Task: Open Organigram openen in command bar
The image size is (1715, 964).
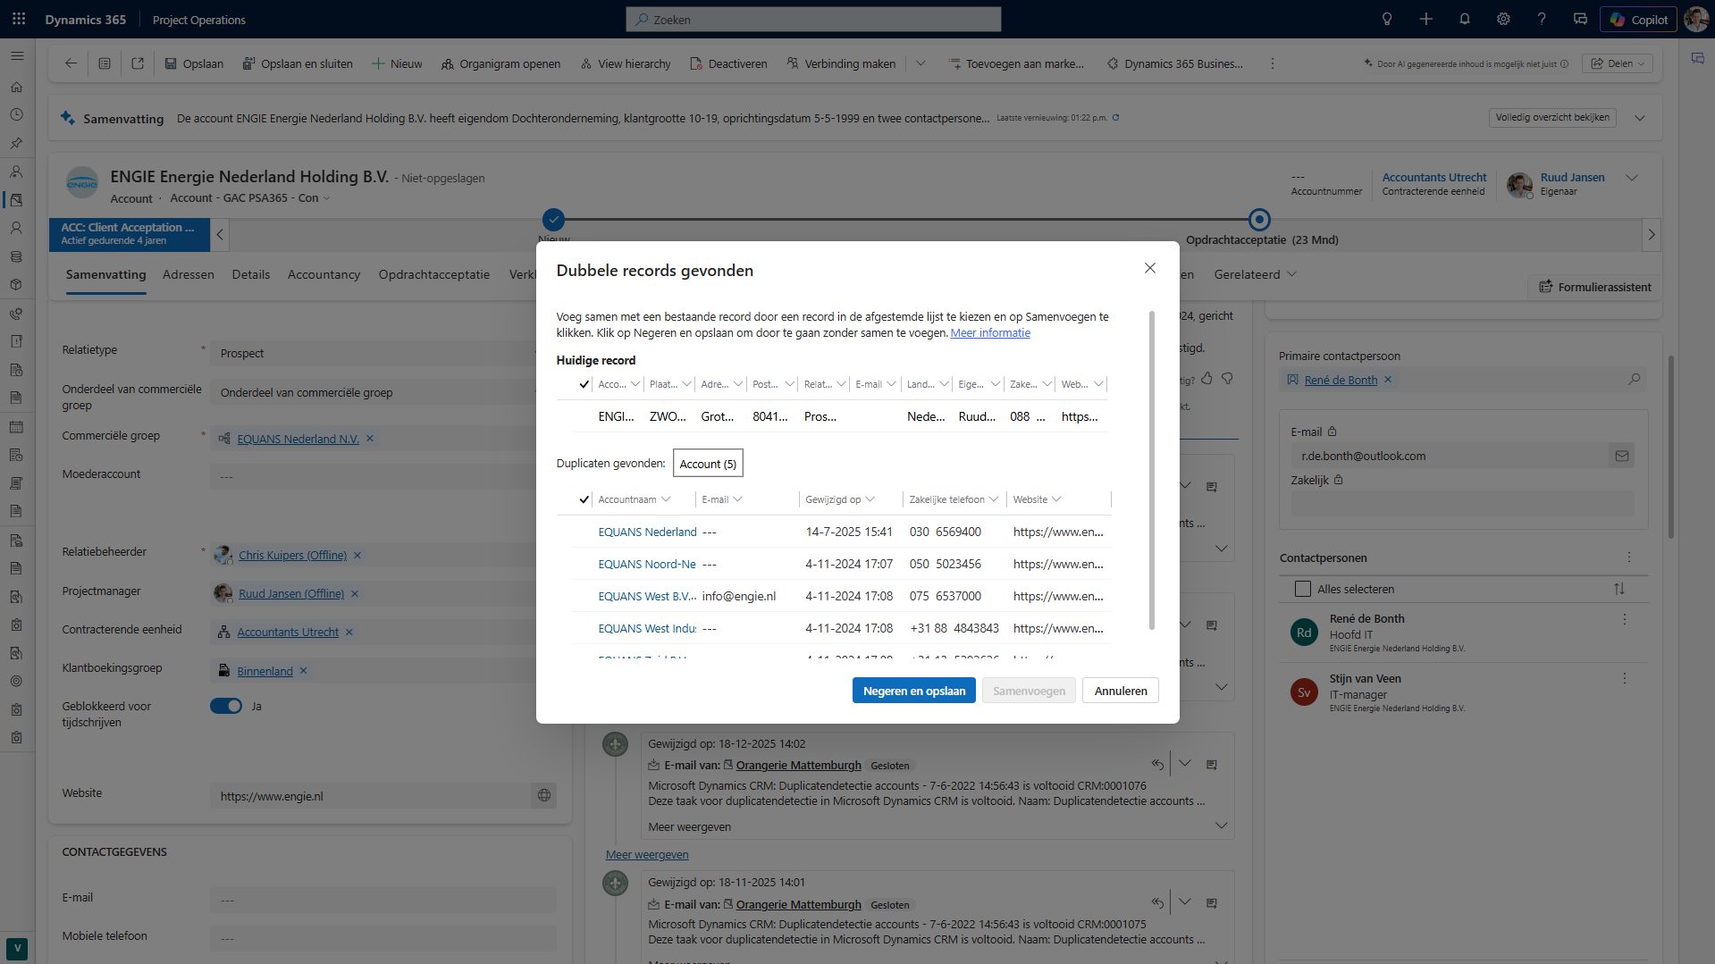Action: (500, 63)
